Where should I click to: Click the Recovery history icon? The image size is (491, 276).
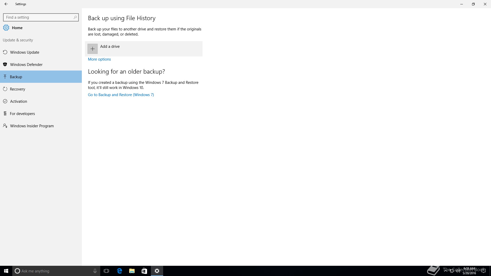click(x=5, y=89)
